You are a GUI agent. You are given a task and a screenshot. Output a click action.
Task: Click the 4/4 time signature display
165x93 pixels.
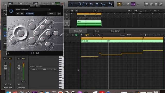click(110, 4)
